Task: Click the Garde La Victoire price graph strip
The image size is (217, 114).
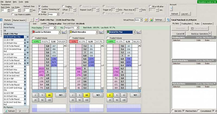Action: 49,108
